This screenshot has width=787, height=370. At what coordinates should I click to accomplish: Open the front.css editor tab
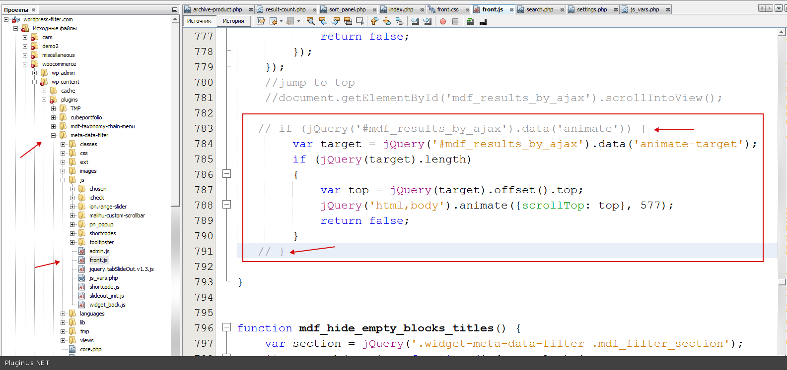(448, 9)
